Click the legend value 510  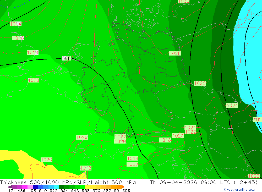point(43,190)
